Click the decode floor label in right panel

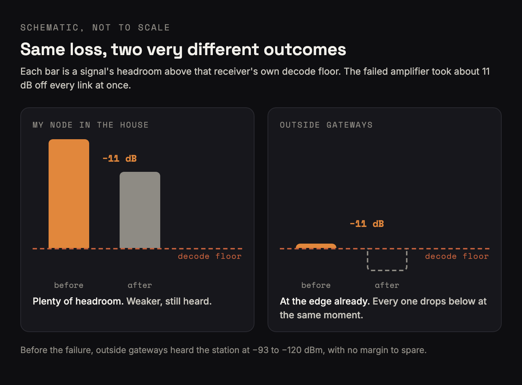point(457,256)
